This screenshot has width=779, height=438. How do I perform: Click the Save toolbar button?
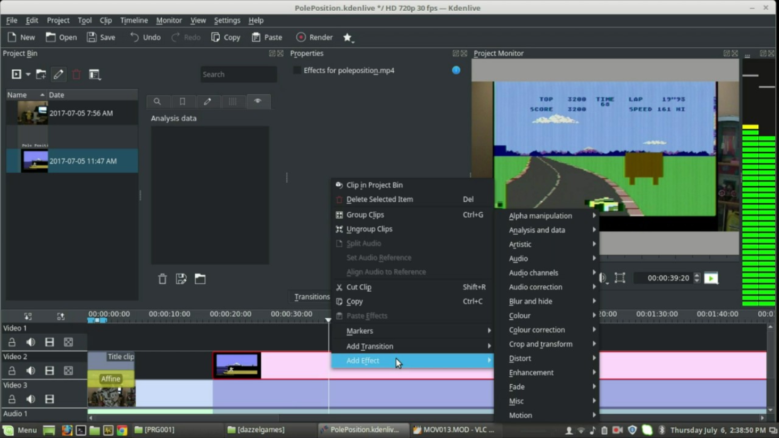pyautogui.click(x=101, y=37)
